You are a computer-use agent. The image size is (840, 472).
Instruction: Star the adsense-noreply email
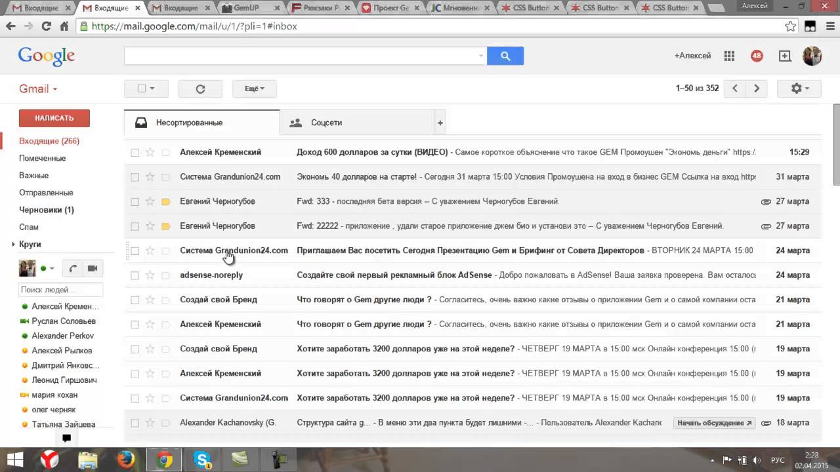pos(150,275)
